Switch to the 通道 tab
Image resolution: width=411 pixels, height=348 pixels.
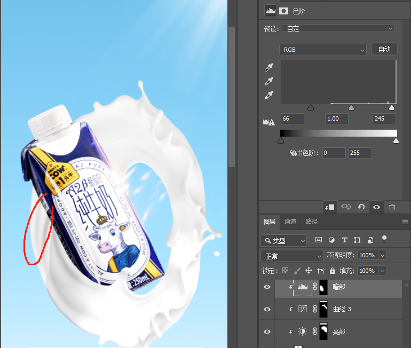290,222
